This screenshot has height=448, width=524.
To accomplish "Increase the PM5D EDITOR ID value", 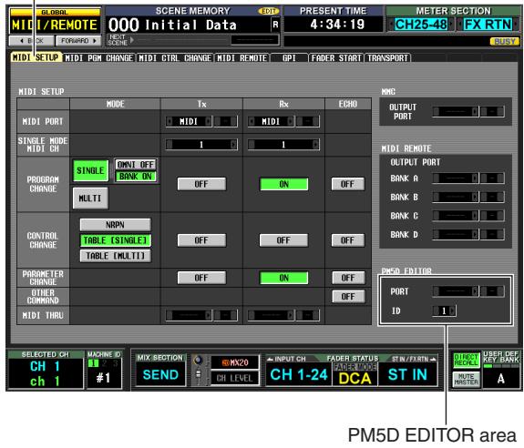I will coord(452,311).
